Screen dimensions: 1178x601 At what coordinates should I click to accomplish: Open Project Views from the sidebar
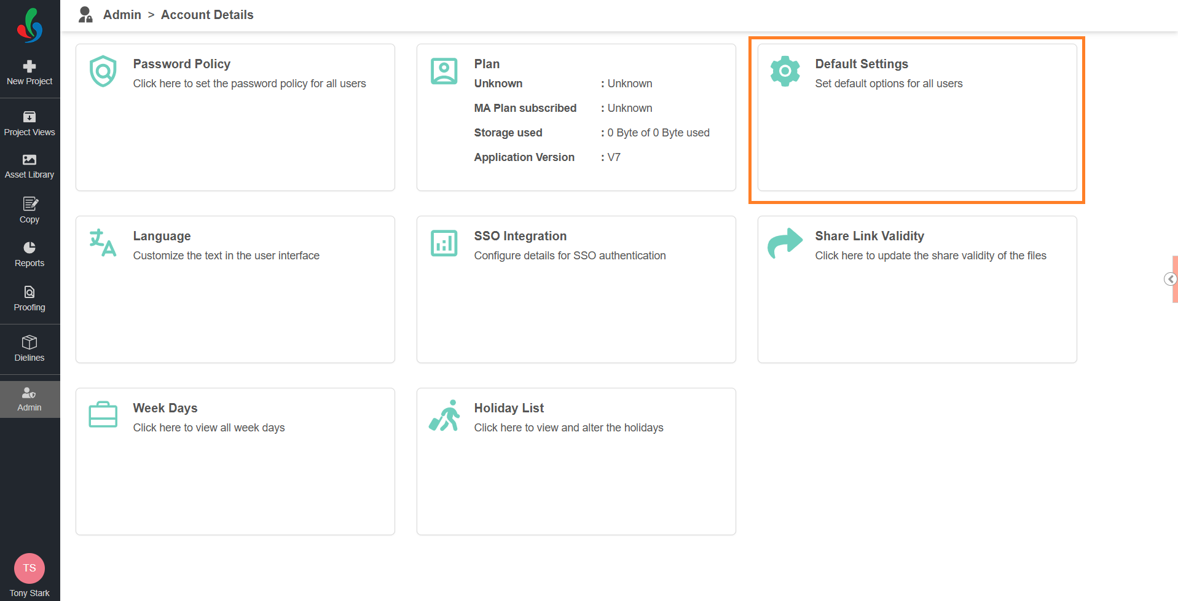(x=29, y=124)
